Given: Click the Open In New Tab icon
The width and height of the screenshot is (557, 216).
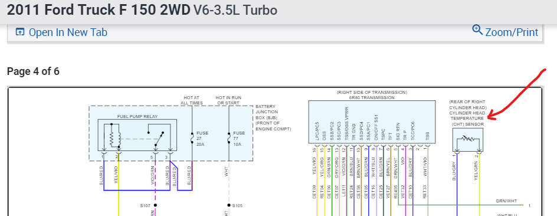Looking at the screenshot, I should pos(20,32).
